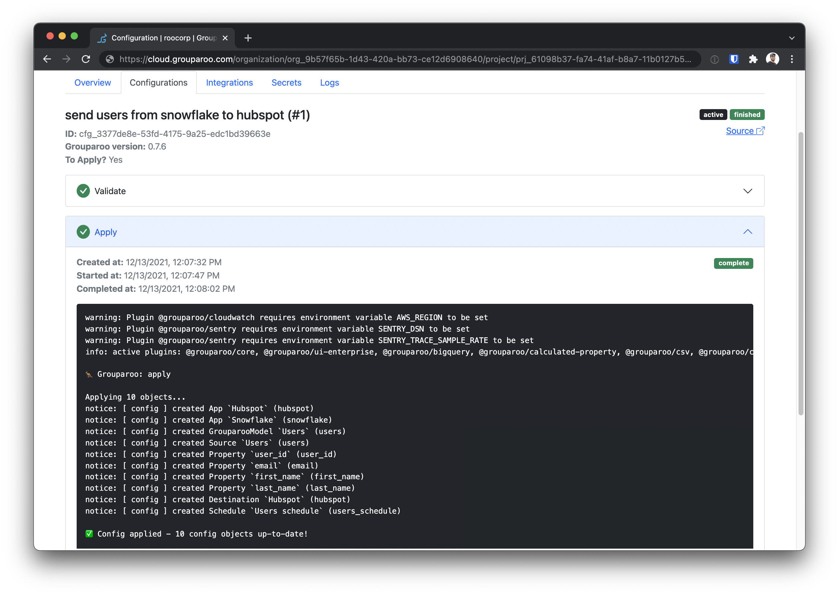
Task: Reload the page with the refresh icon
Action: [86, 59]
